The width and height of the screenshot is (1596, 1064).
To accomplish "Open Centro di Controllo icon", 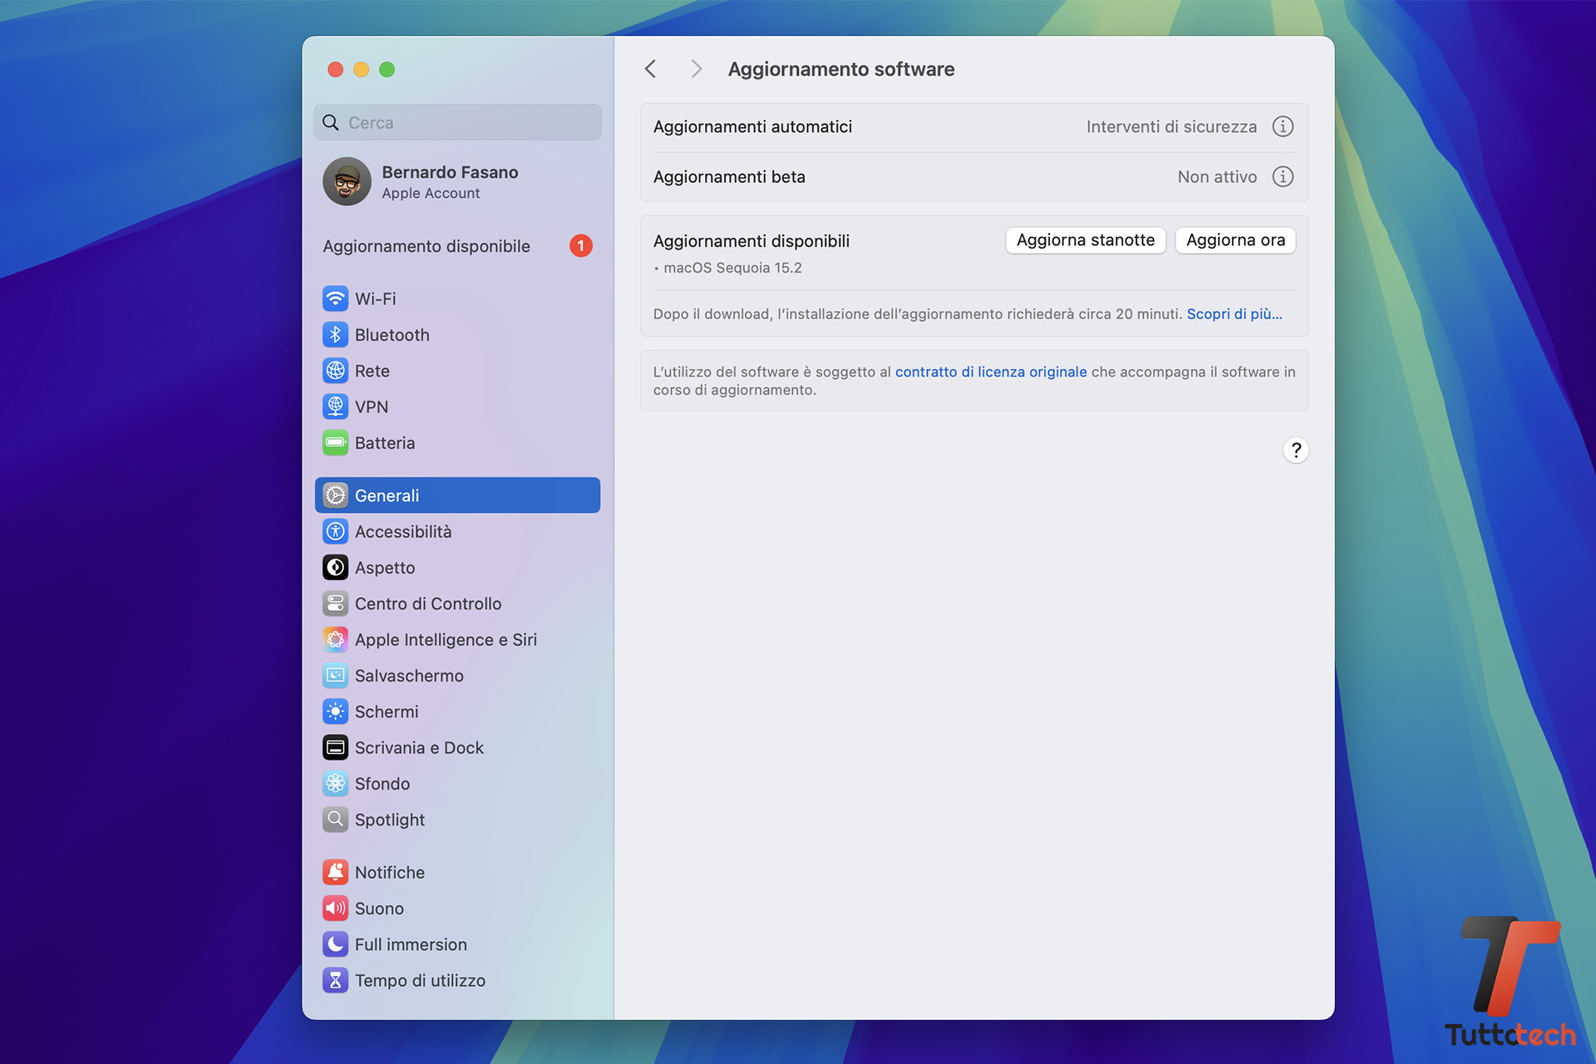I will click(x=335, y=603).
